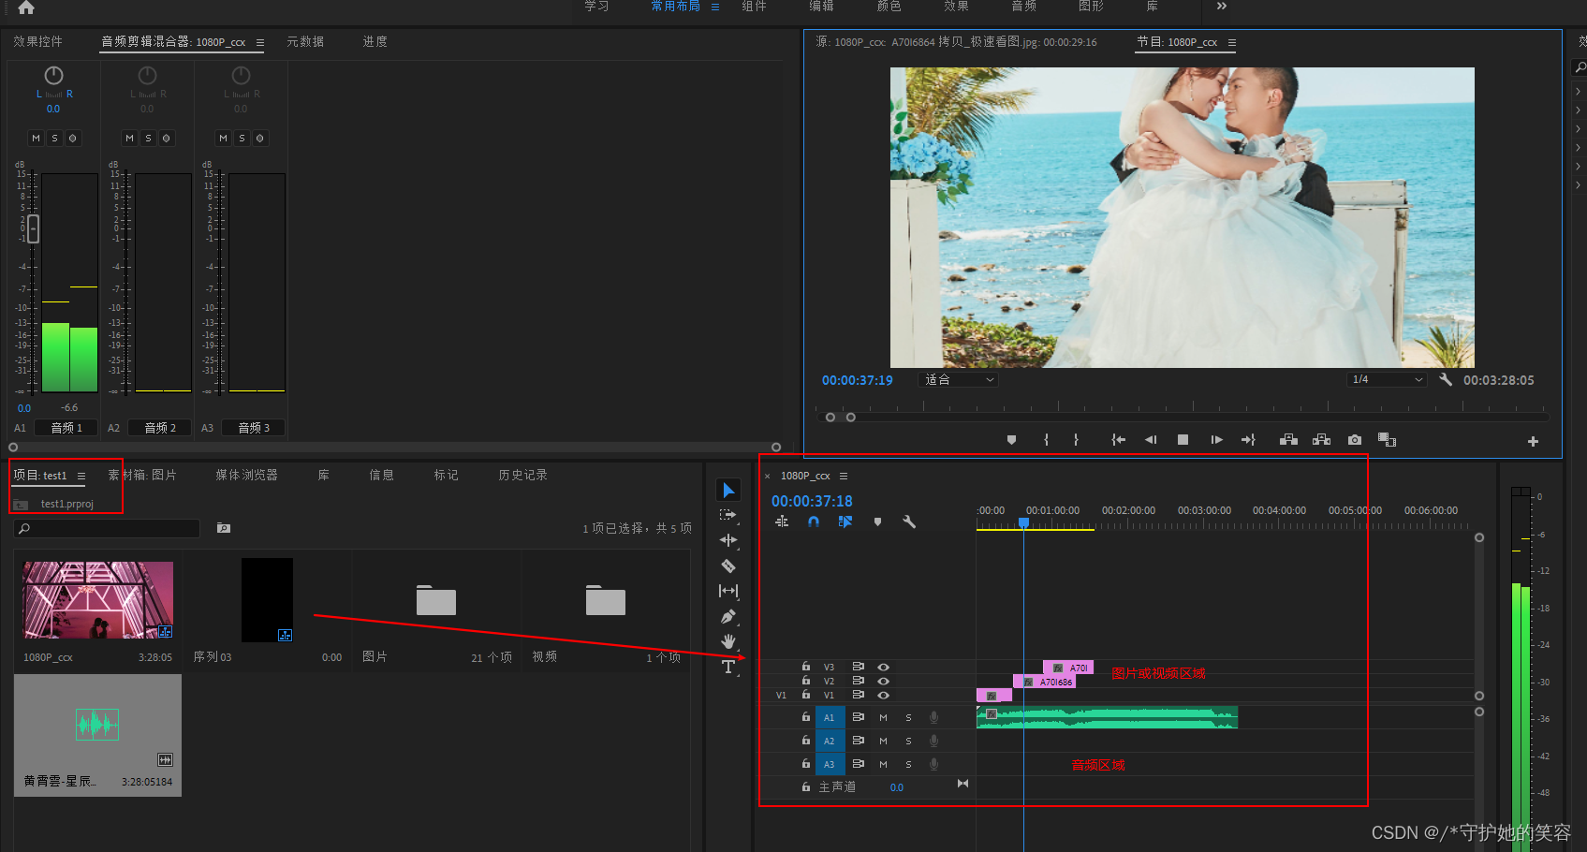Open the 图片 bin folder
Screen dimensions: 1587x852
(x=436, y=600)
